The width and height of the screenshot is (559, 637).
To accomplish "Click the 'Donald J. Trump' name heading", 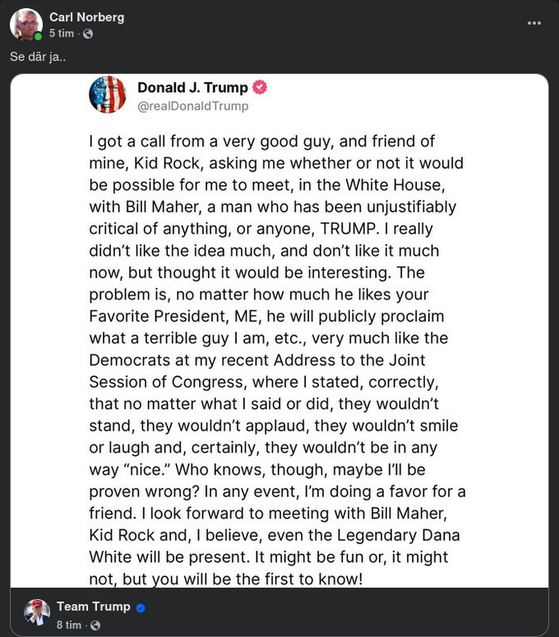I will pyautogui.click(x=192, y=88).
